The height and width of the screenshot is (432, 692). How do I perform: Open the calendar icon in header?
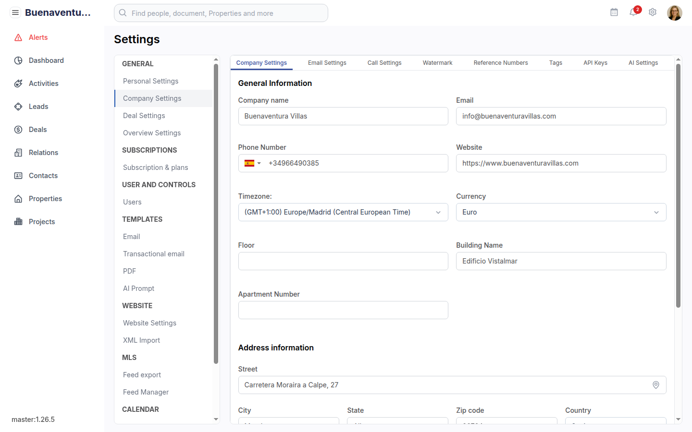click(614, 12)
